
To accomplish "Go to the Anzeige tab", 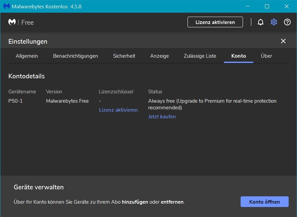I will pyautogui.click(x=160, y=56).
